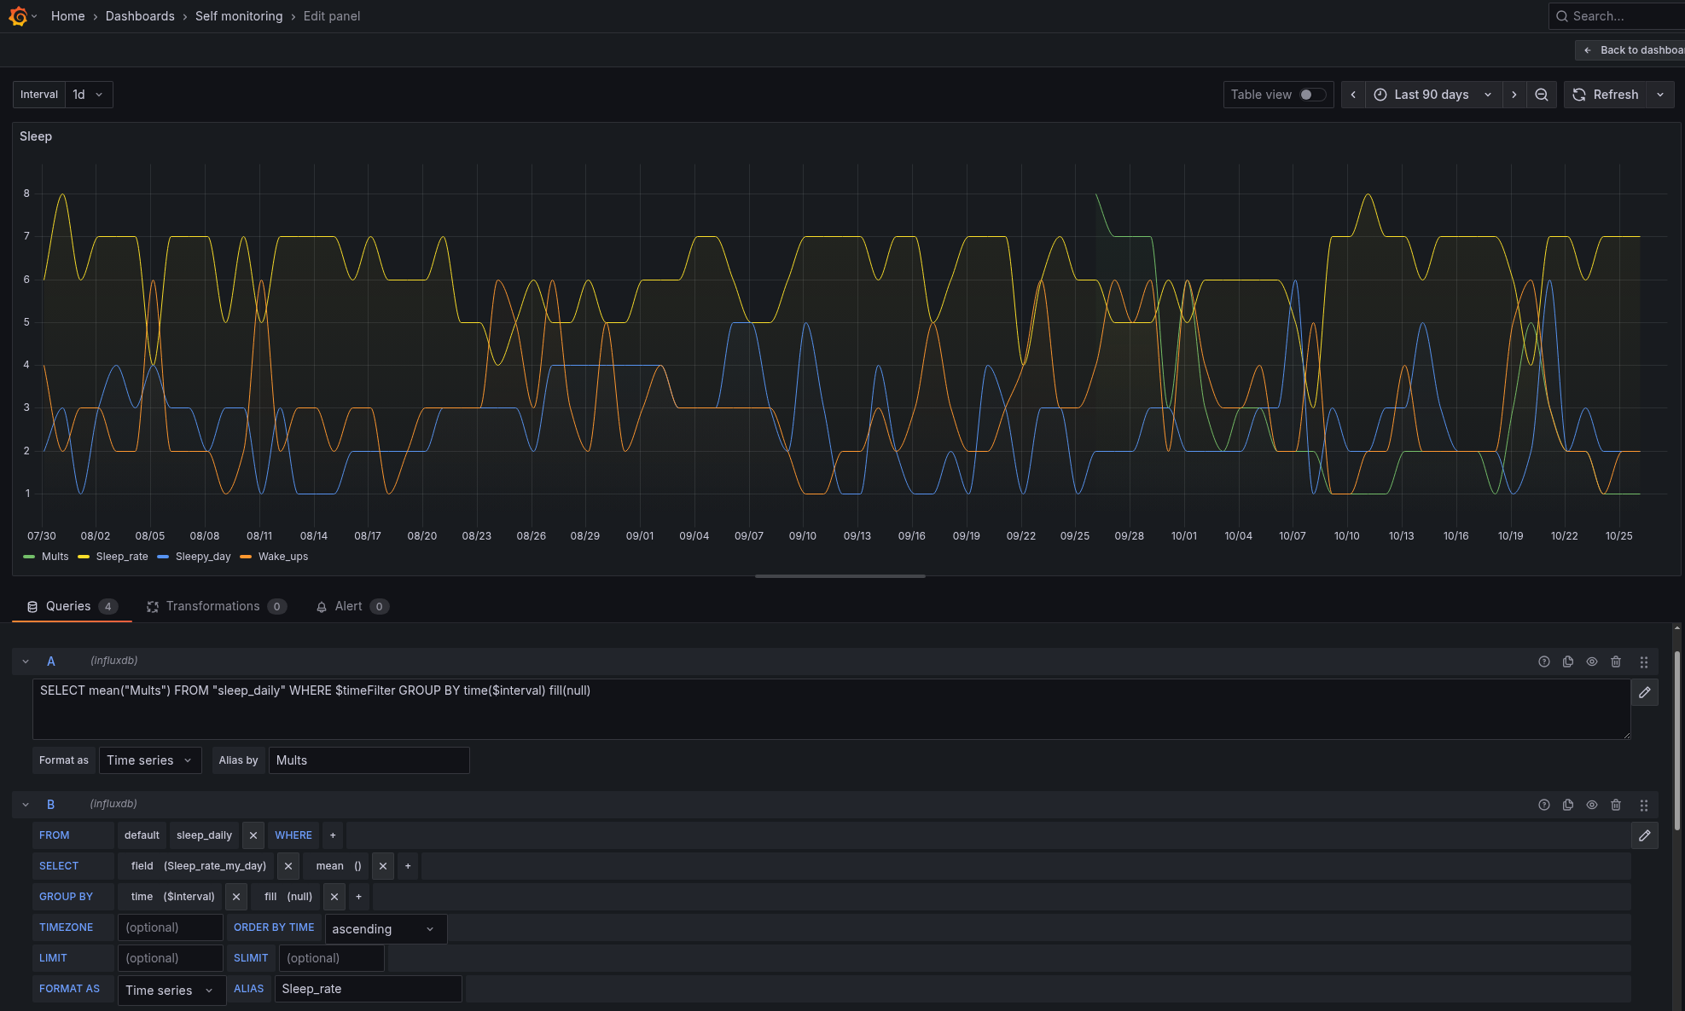Toggle Table view on
This screenshot has height=1011, width=1685.
coord(1313,95)
